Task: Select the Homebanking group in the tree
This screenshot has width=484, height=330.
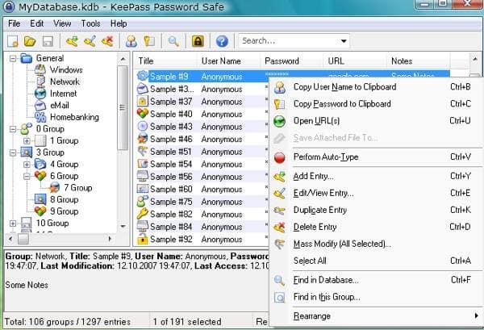Action: (73, 117)
